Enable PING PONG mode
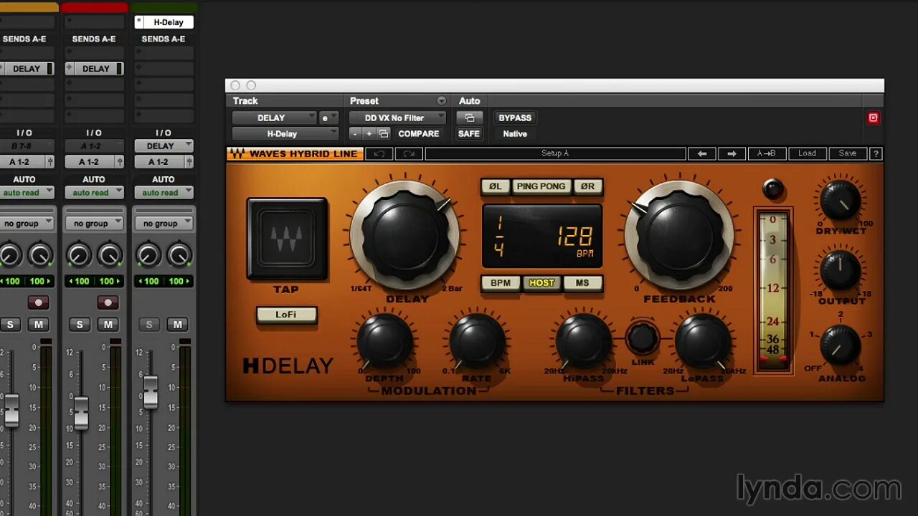The width and height of the screenshot is (918, 516). pos(541,186)
